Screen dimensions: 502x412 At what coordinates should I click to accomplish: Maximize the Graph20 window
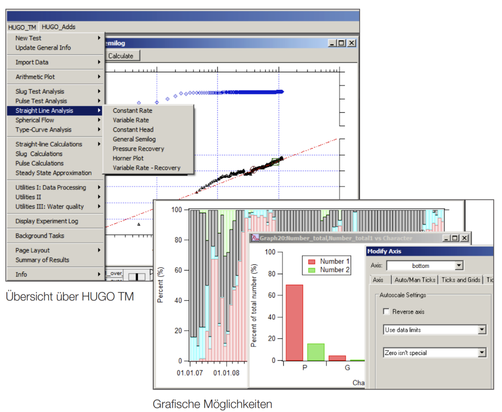coord(455,238)
